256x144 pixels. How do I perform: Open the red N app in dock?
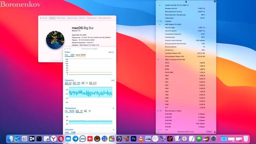pos(170,139)
